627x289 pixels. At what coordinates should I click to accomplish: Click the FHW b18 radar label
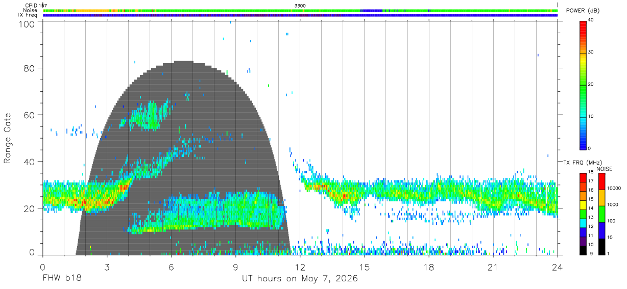point(62,278)
